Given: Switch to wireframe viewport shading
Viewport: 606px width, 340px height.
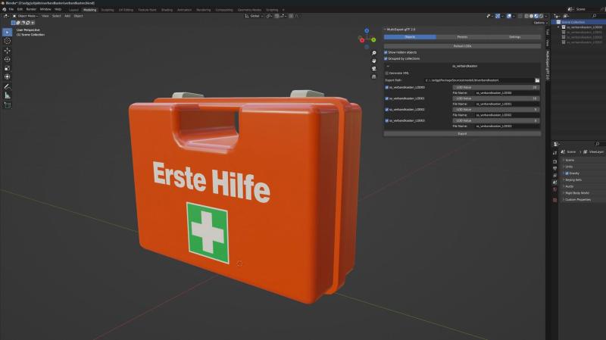Looking at the screenshot, I should (x=526, y=16).
